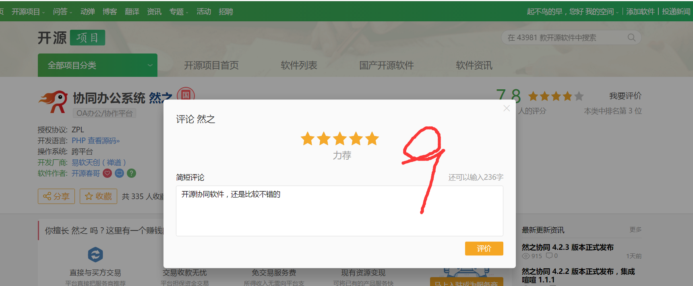Focus the 简短评论 text area
The width and height of the screenshot is (693, 286).
pos(339,211)
